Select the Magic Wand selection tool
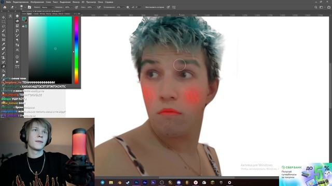The width and height of the screenshot is (332, 186). tap(4, 31)
